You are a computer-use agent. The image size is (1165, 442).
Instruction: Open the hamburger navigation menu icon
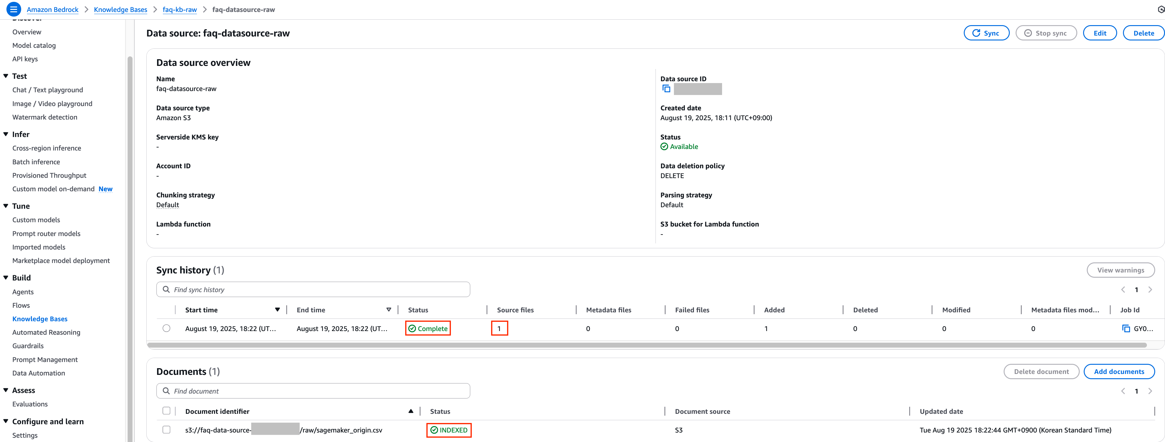(x=13, y=9)
